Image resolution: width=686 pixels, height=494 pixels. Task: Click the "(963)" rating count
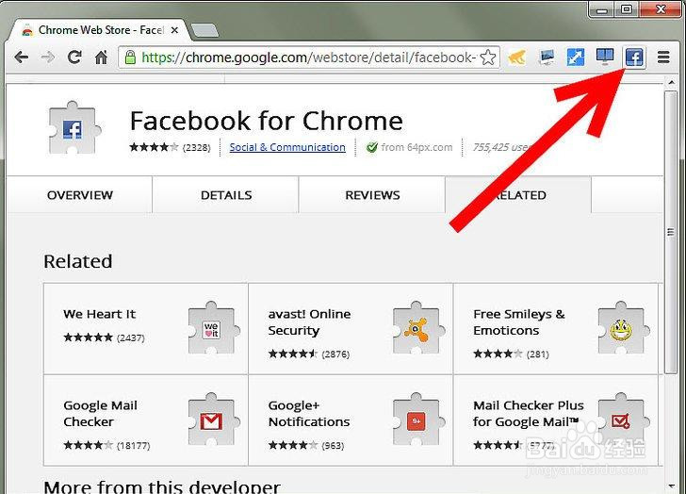coord(333,445)
